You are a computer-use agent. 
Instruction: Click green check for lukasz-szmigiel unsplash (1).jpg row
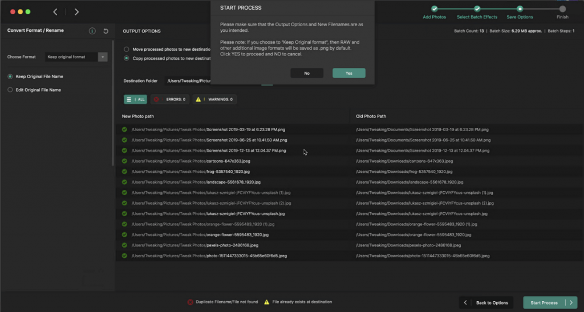tap(124, 192)
